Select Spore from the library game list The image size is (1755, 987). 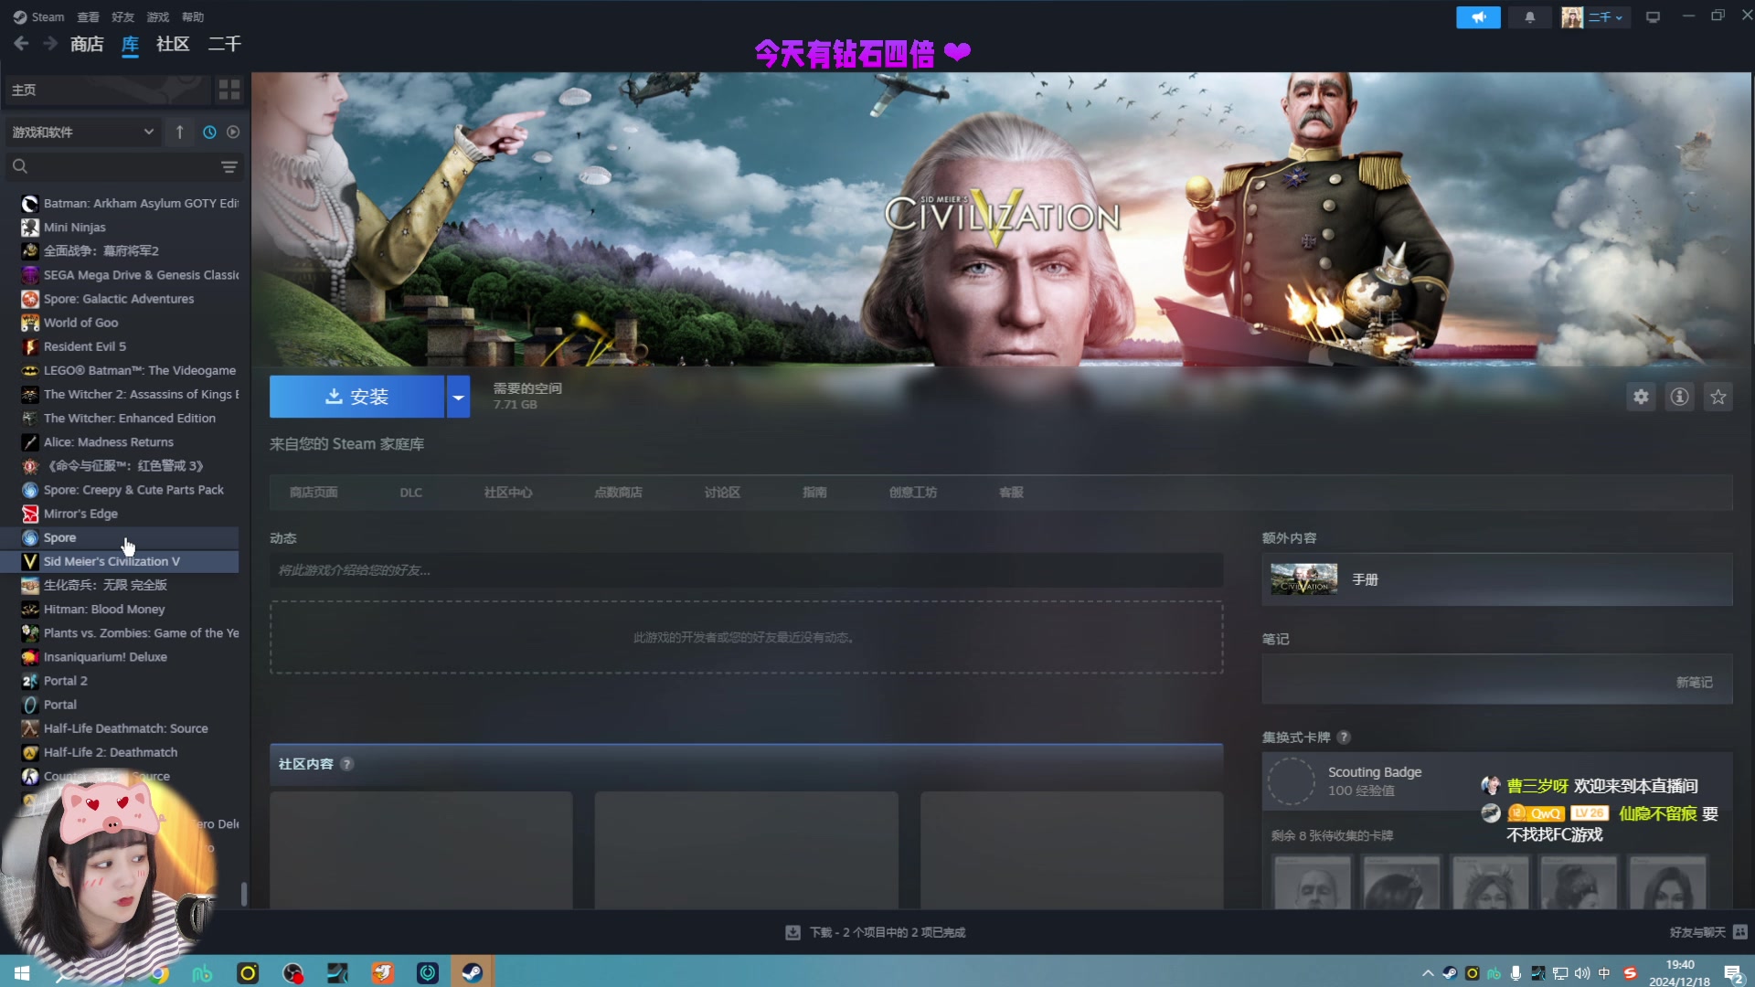pyautogui.click(x=59, y=536)
